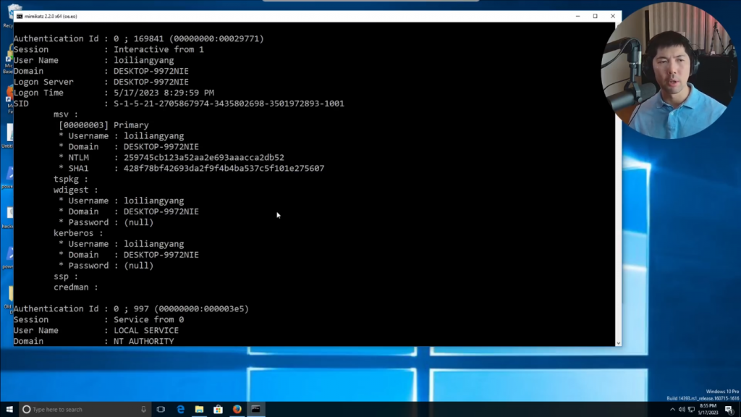Click the Logon Server DESKTOP-9972NIE value
Screen dimensions: 741x417
click(151, 82)
